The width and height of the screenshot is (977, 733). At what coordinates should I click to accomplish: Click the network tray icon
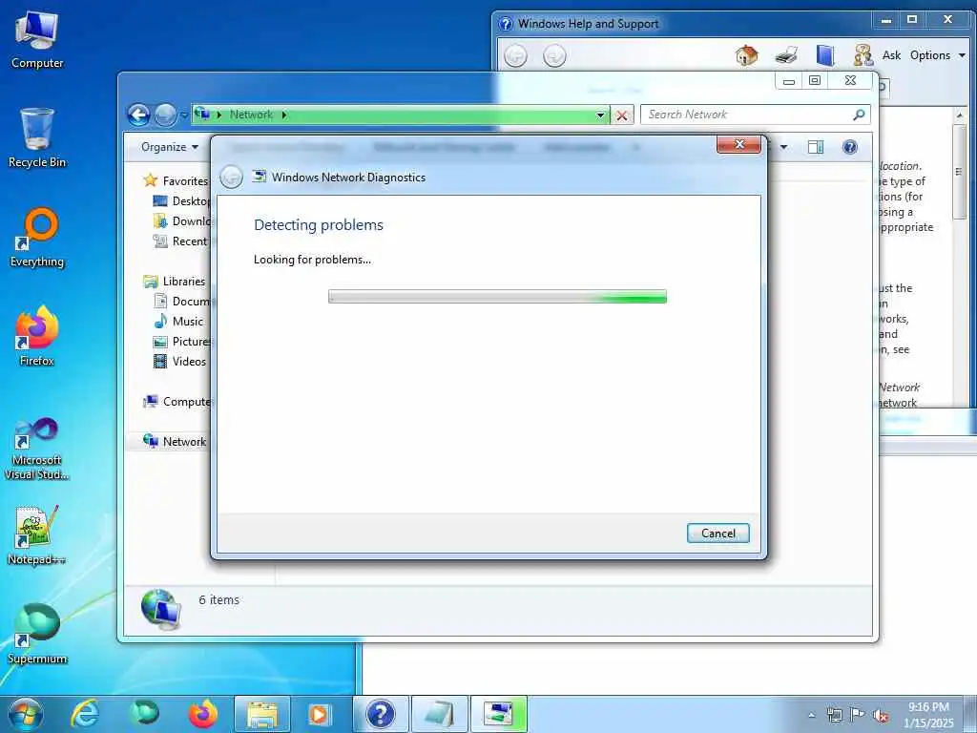[834, 715]
